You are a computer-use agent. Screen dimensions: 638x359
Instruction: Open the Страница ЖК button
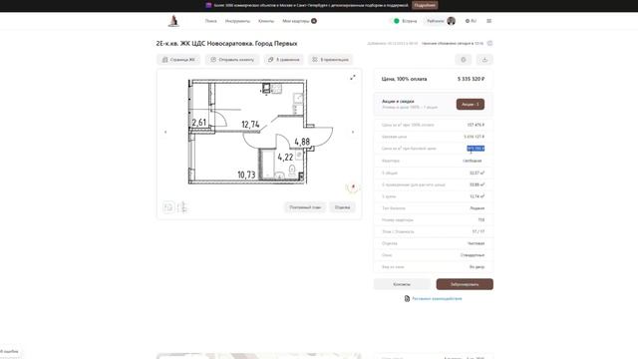coord(178,60)
